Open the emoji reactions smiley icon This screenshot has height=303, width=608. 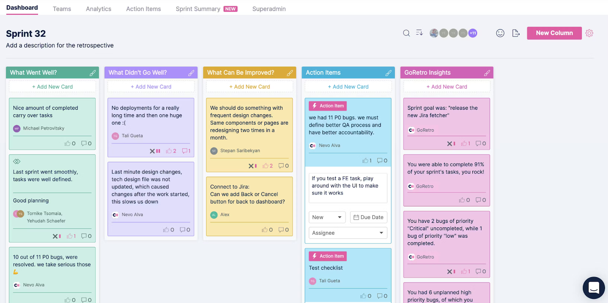coord(500,33)
